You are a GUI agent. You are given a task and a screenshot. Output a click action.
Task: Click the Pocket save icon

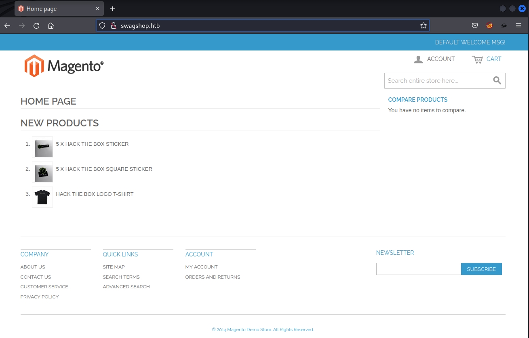click(x=475, y=26)
